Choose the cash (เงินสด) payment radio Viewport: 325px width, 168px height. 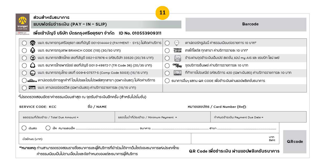(24, 128)
